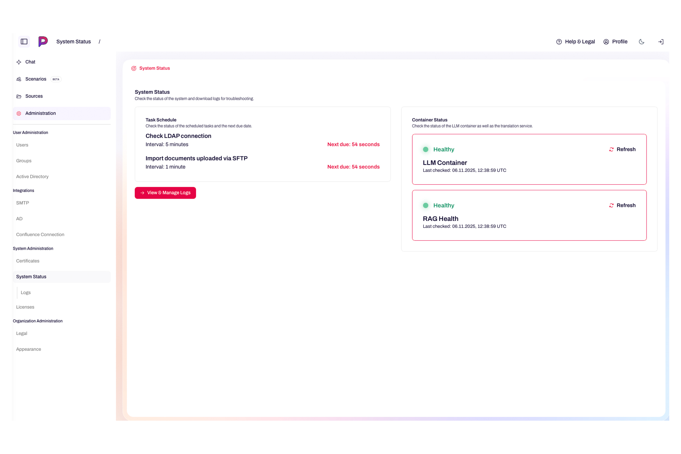Go to Scenarios beta section

pyautogui.click(x=36, y=79)
